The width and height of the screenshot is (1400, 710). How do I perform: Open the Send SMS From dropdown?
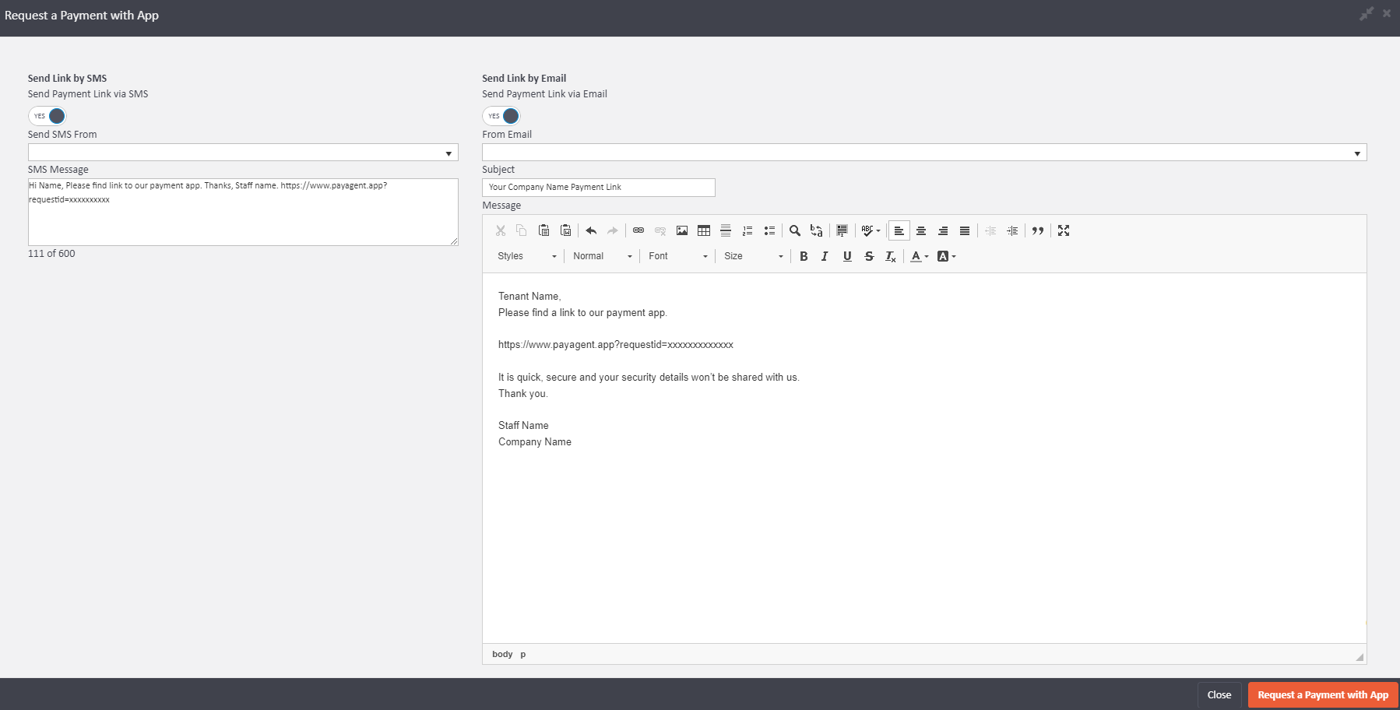point(243,153)
